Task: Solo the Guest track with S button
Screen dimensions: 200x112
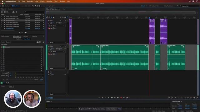Action: 63,46
